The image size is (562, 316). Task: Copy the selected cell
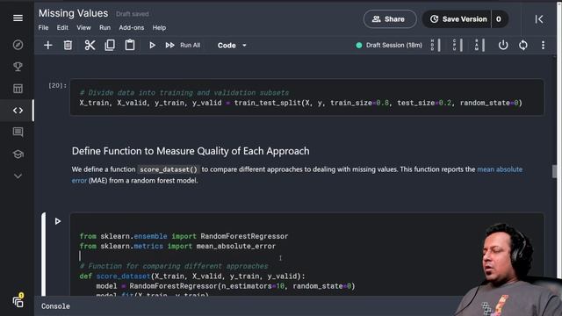tap(110, 45)
